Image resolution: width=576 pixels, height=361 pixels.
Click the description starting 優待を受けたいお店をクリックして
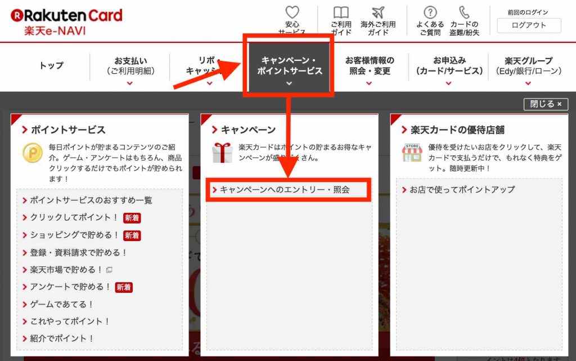[x=495, y=158]
